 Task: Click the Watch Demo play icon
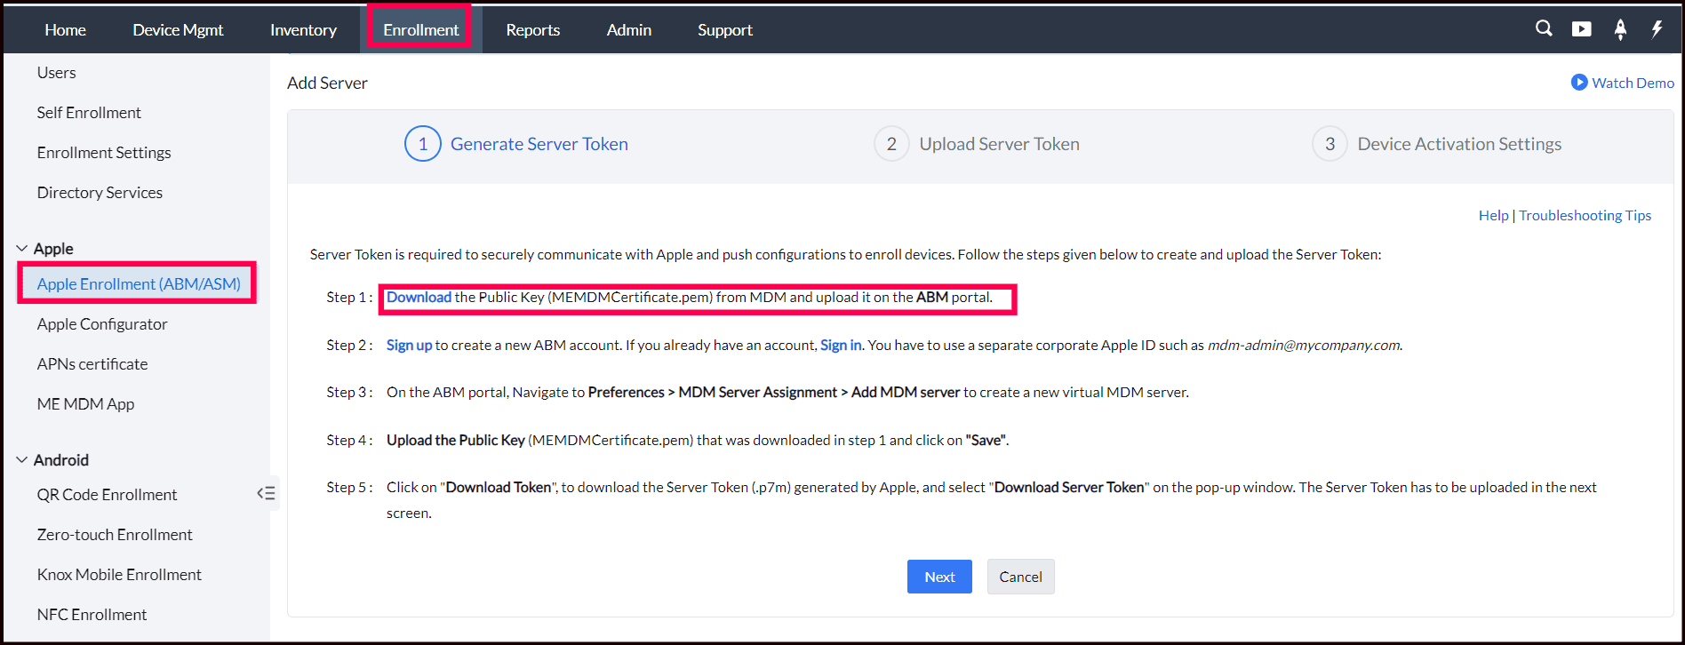coord(1579,83)
